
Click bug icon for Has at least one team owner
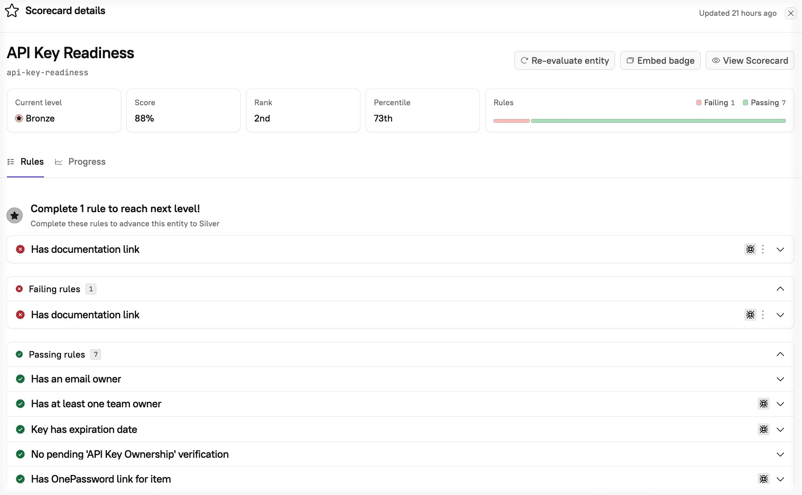763,404
